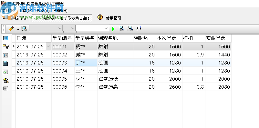Select the 跆拳道高 course cell
The width and height of the screenshot is (259, 128).
[x=115, y=87]
